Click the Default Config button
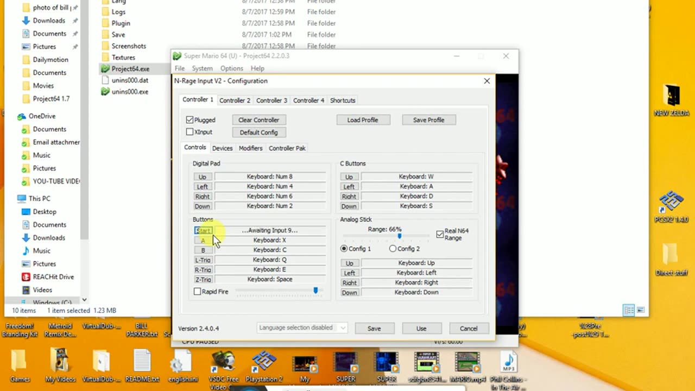Screen dimensions: 695x391 258,133
